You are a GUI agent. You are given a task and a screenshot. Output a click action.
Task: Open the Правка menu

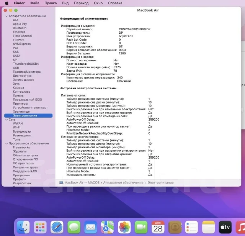pos(51,3)
